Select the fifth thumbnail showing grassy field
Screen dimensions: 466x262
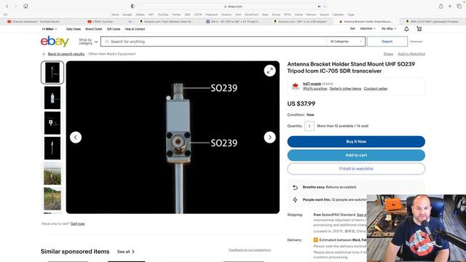pyautogui.click(x=52, y=173)
